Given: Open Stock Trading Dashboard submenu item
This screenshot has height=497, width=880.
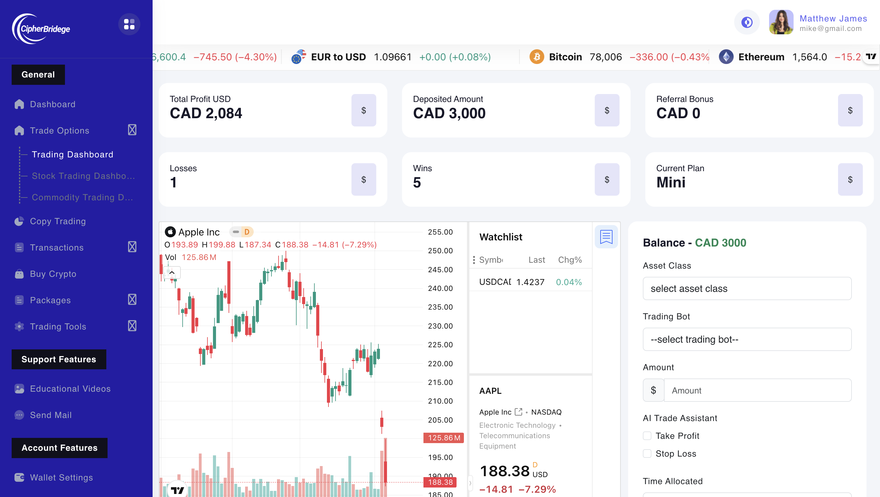Looking at the screenshot, I should [x=83, y=176].
